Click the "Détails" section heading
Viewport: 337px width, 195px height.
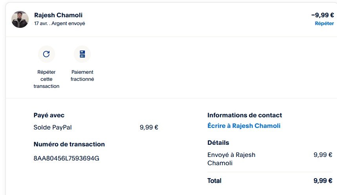pos(218,143)
